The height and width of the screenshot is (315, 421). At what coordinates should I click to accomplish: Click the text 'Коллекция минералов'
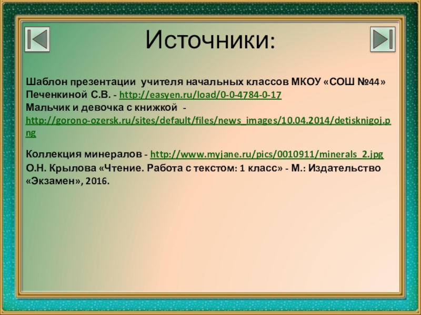click(x=84, y=154)
